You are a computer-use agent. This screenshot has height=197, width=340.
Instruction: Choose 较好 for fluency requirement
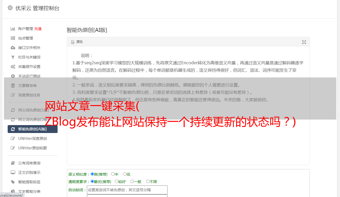tap(117, 181)
